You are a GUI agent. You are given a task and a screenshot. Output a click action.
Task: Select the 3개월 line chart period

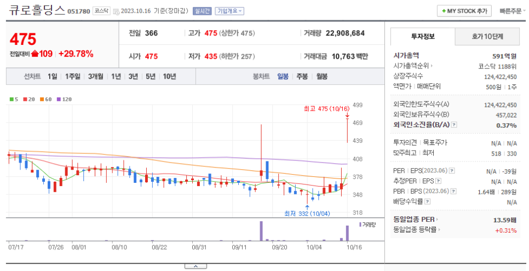point(96,77)
